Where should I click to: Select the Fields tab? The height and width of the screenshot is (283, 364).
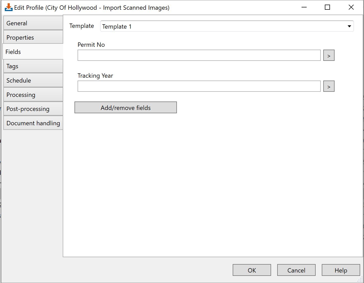coord(33,52)
